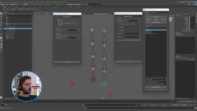Click the Settings button in Guide Manager
Image resolution: width=197 pixels, height=111 pixels.
pyautogui.click(x=156, y=17)
